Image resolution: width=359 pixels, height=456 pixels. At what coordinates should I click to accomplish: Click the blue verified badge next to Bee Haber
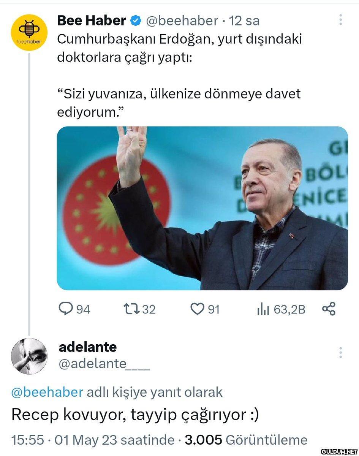(135, 21)
